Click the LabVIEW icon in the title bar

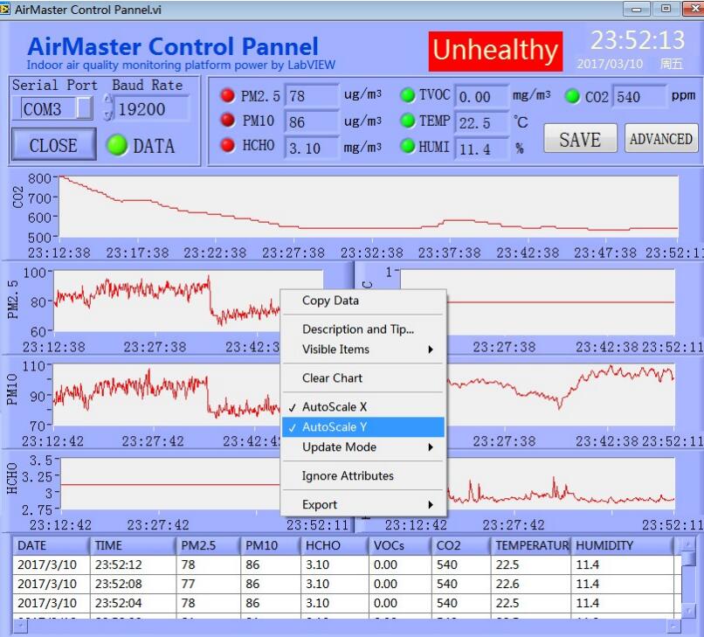pyautogui.click(x=5, y=9)
